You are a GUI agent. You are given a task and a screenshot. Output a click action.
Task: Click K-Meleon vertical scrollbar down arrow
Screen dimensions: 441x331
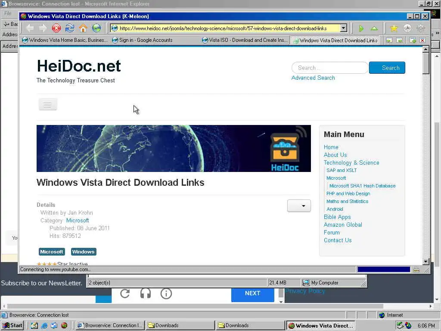point(426,262)
